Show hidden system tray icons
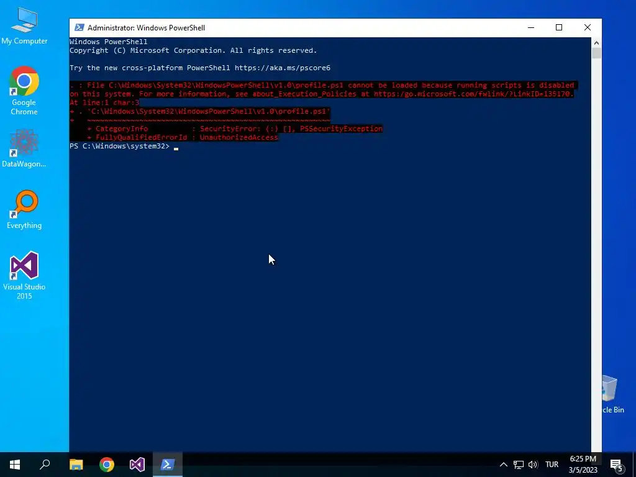Screen dimensions: 636x477 point(503,465)
